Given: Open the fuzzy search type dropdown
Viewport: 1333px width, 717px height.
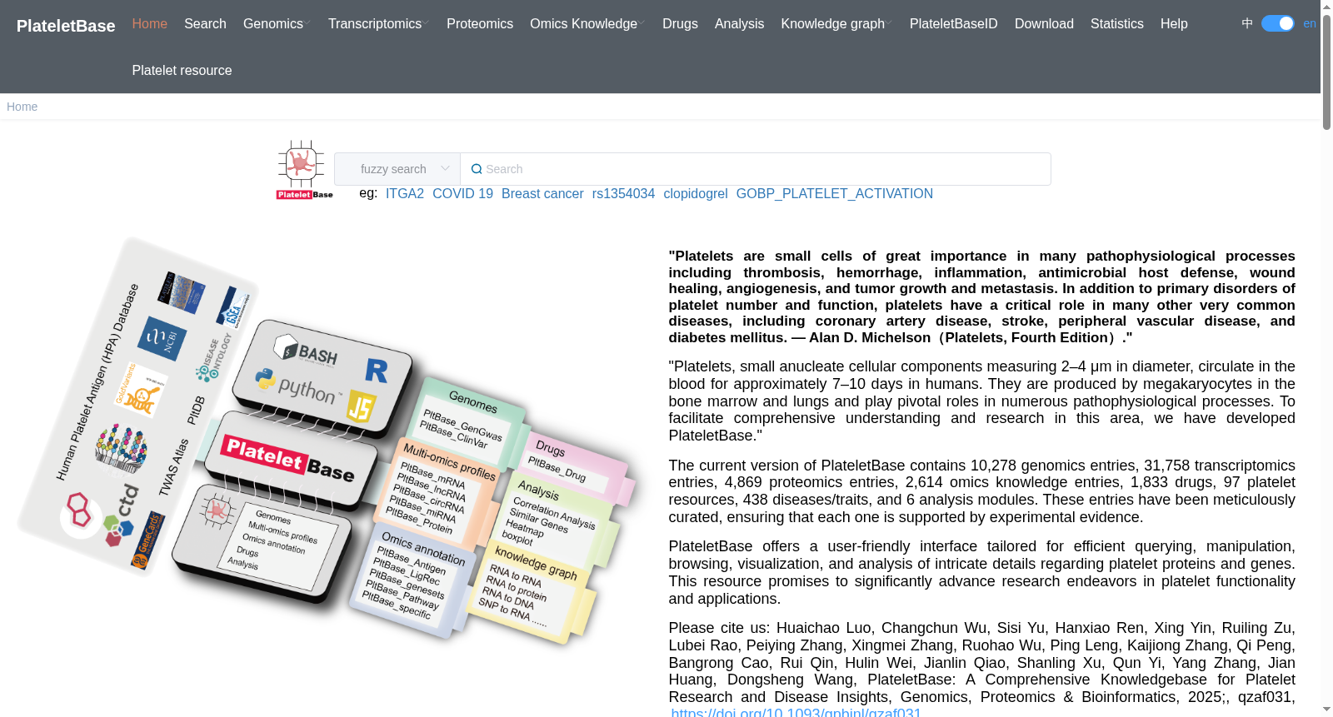Looking at the screenshot, I should [x=397, y=169].
